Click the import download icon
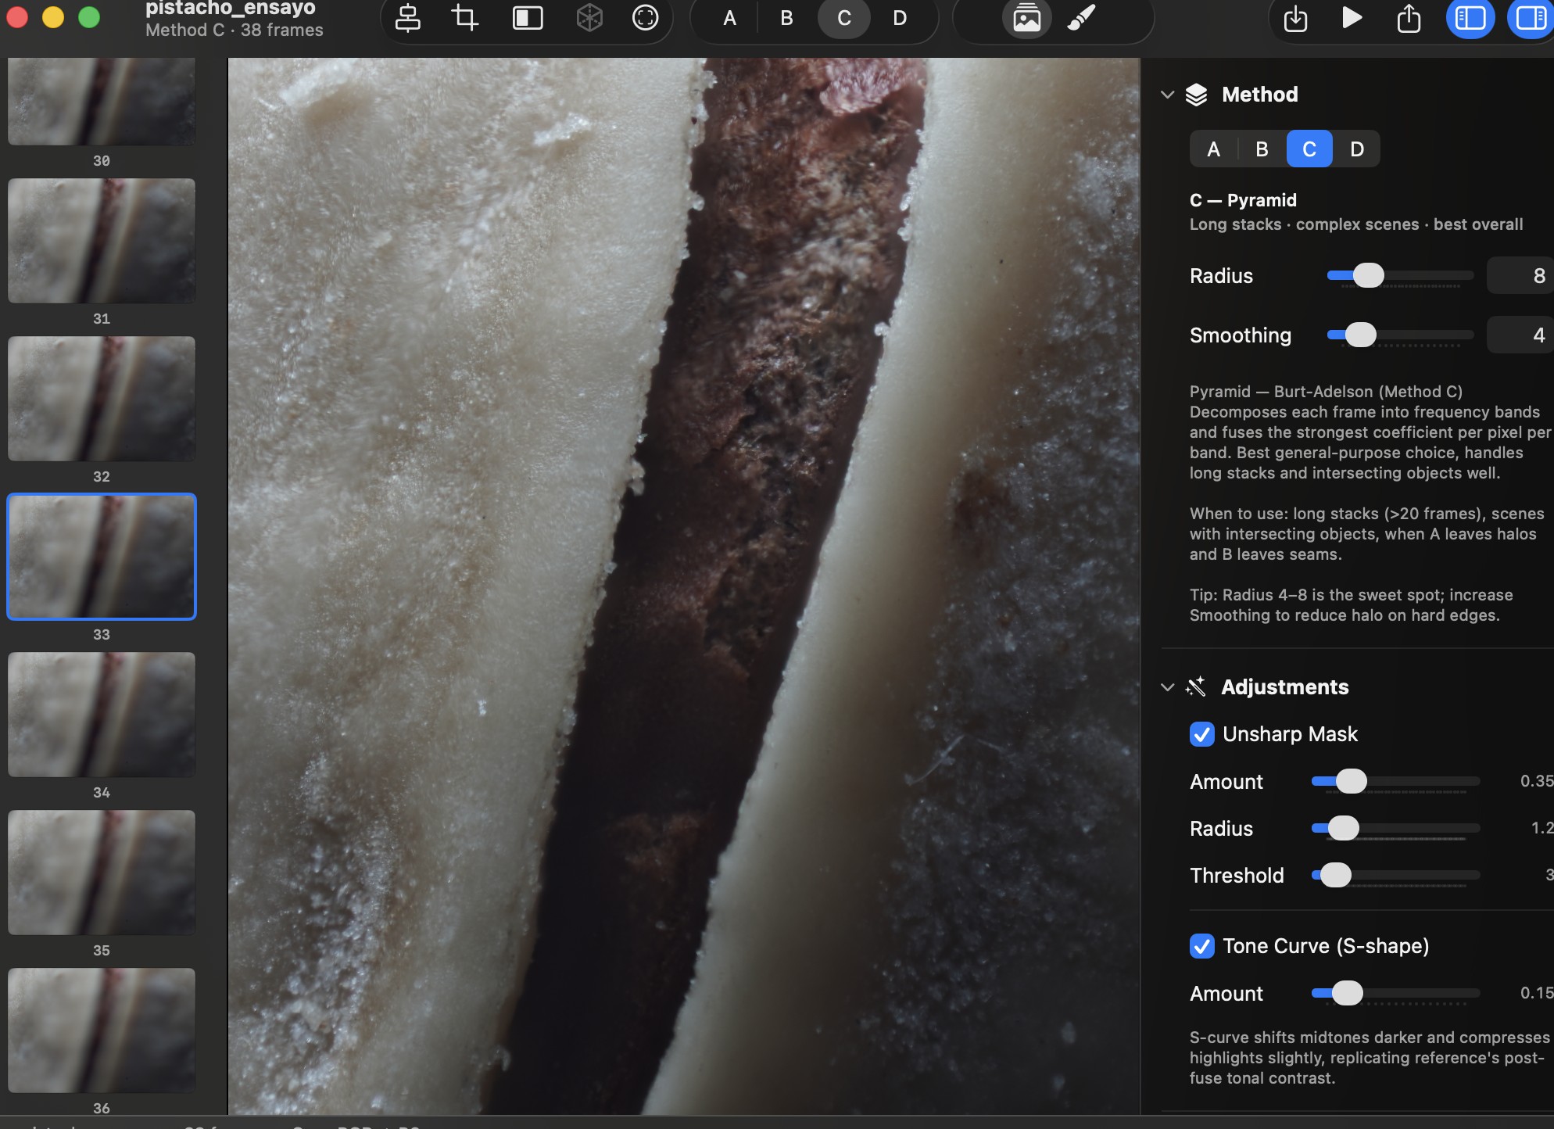This screenshot has height=1129, width=1554. 1295,18
